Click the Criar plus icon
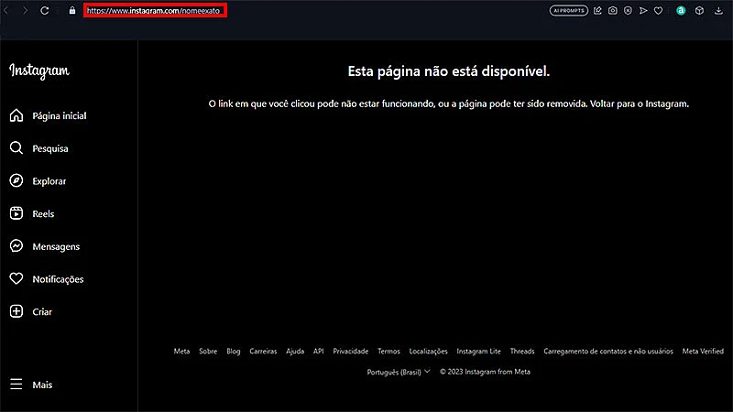The height and width of the screenshot is (412, 733). [16, 311]
